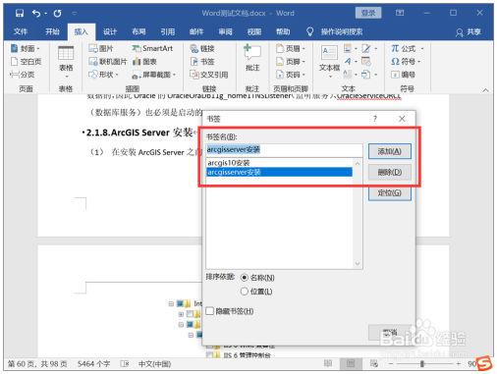
Task: Save the document with the floppy disk icon
Action: (20, 13)
